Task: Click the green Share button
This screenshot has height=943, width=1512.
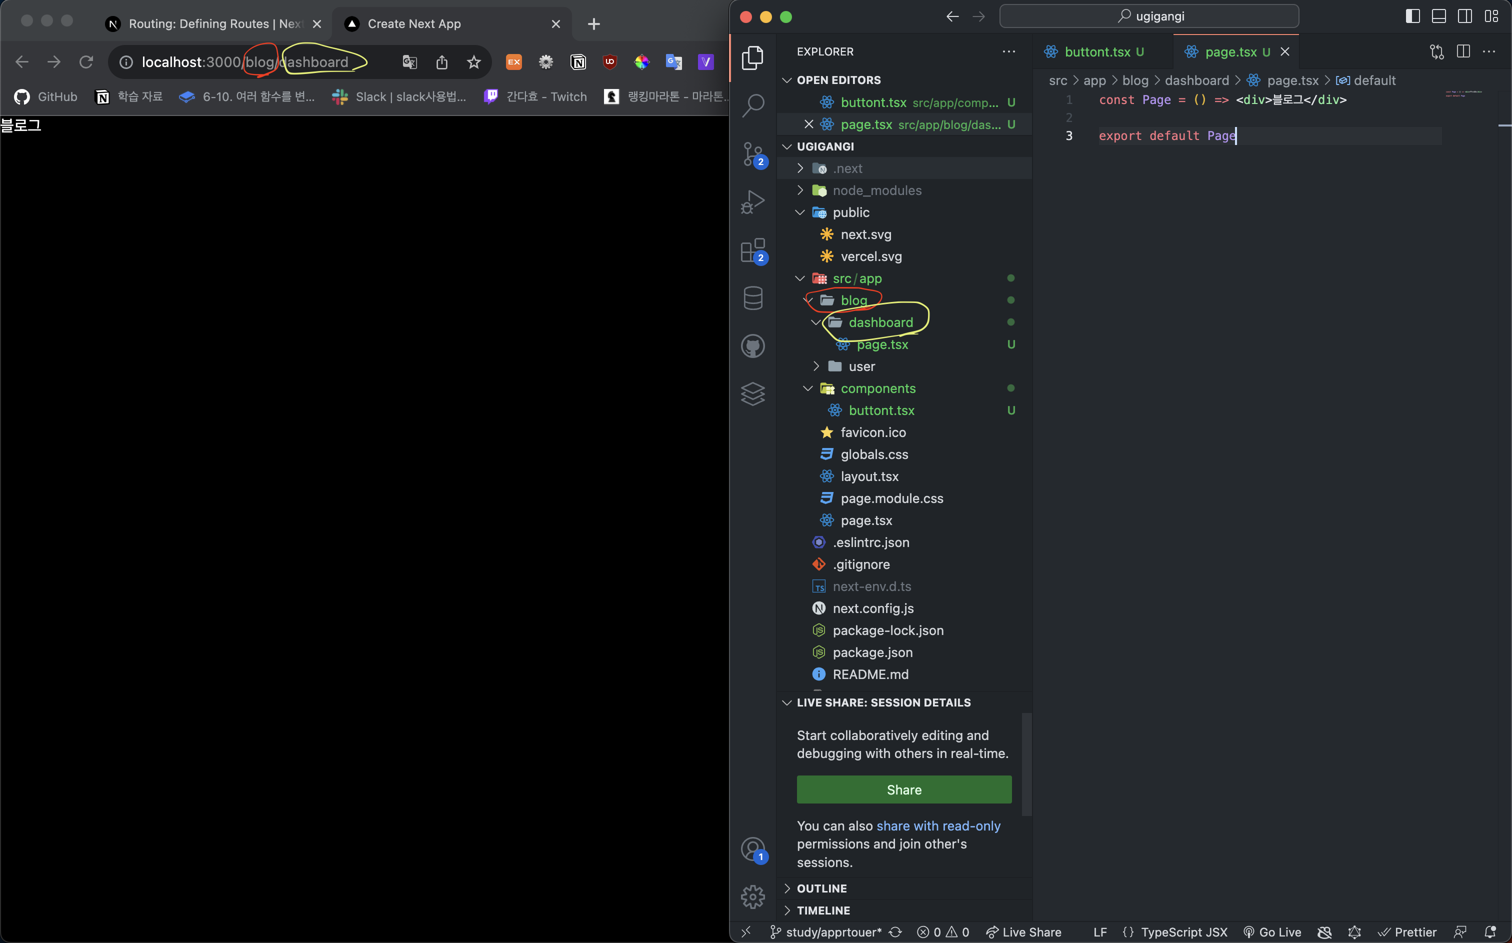Action: point(904,789)
